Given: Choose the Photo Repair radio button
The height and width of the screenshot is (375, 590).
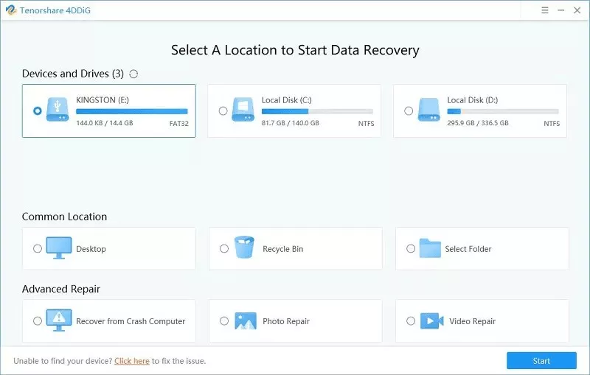Looking at the screenshot, I should point(224,320).
